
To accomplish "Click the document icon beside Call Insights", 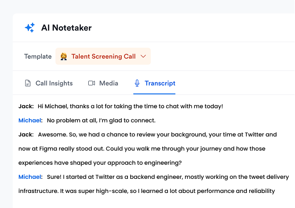I will 28,83.
